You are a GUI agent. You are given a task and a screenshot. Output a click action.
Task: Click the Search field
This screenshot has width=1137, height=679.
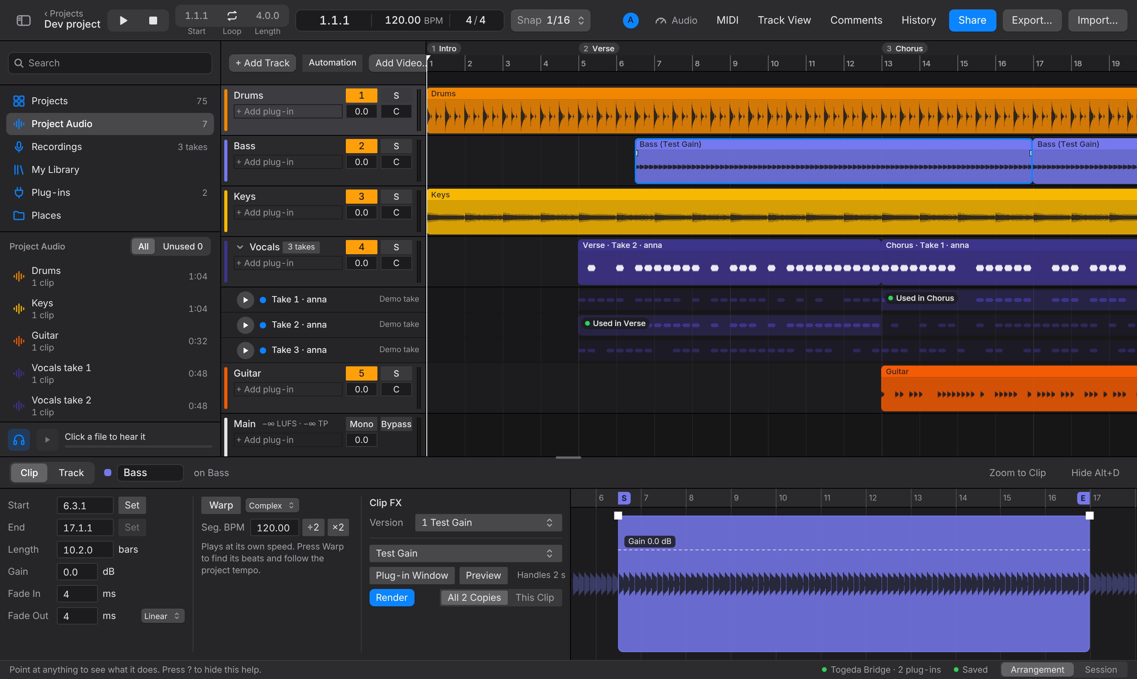110,63
